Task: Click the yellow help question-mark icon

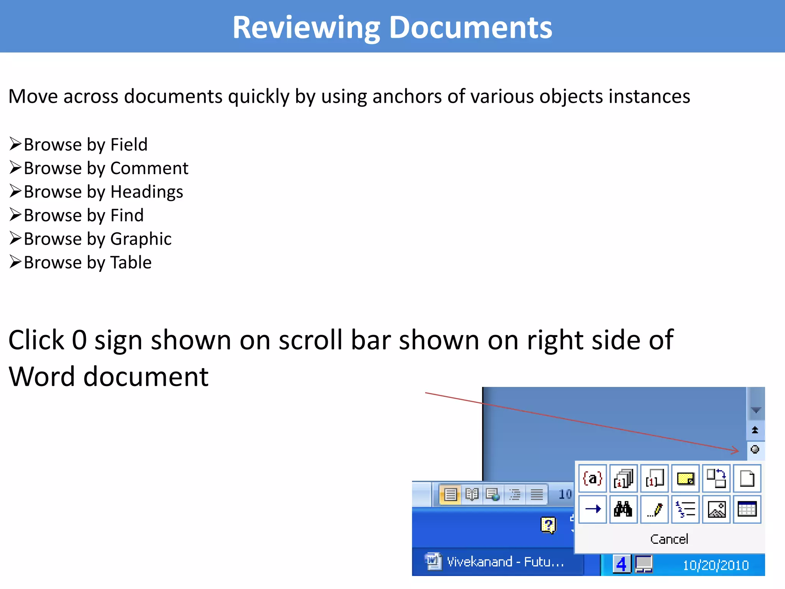Action: point(548,525)
